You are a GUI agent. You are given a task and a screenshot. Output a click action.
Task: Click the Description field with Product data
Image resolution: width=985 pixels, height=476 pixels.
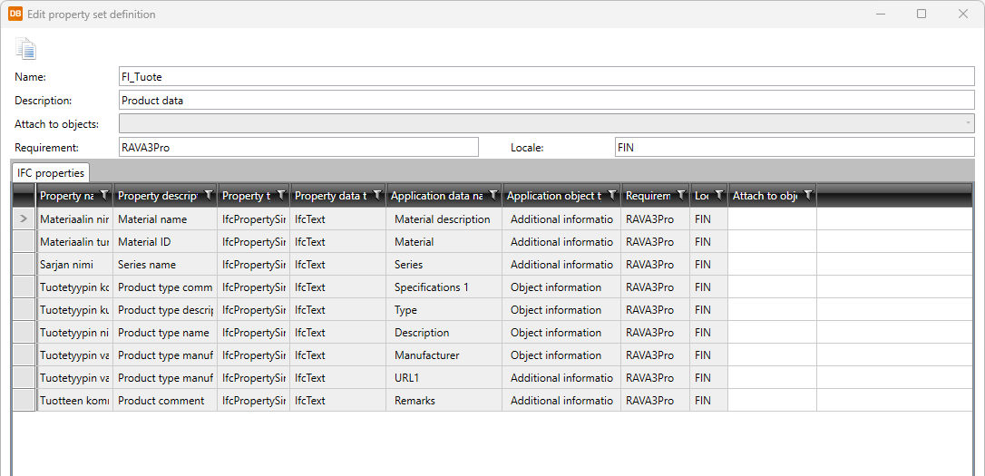tap(546, 101)
